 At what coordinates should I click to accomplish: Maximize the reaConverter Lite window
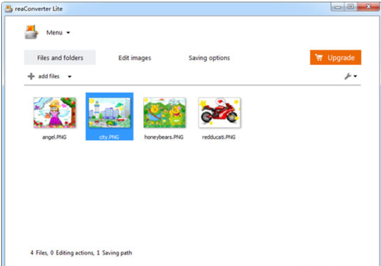350,7
